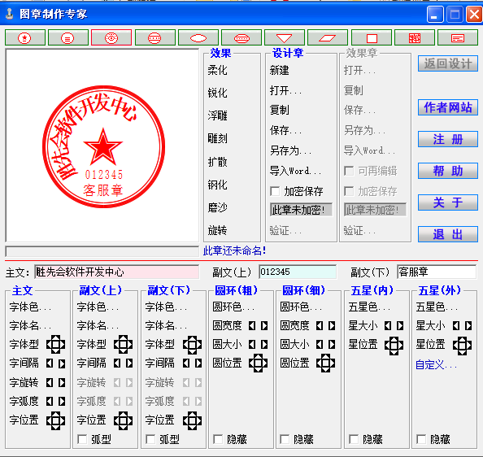This screenshot has width=483, height=457.
Task: Click the 主文 text input field
Action: (117, 272)
